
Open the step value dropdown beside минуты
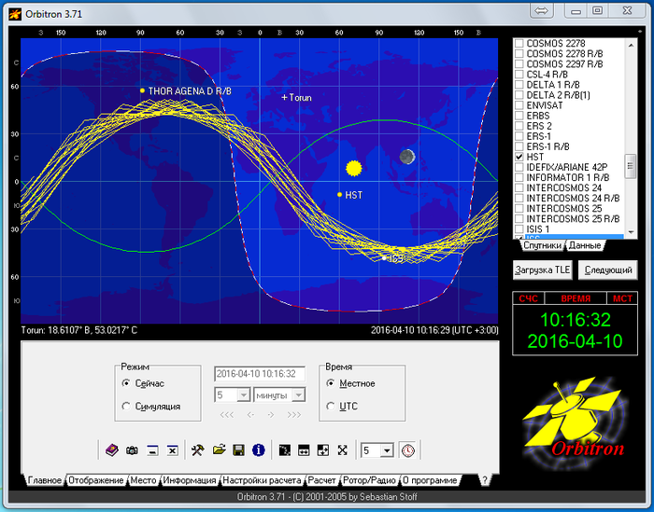tap(244, 395)
